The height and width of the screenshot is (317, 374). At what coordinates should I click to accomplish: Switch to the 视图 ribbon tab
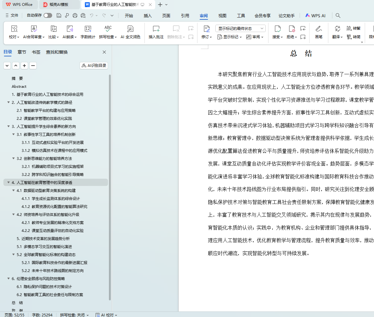(222, 16)
